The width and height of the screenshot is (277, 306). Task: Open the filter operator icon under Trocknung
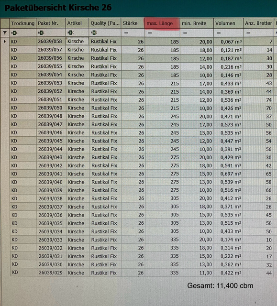pos(14,33)
